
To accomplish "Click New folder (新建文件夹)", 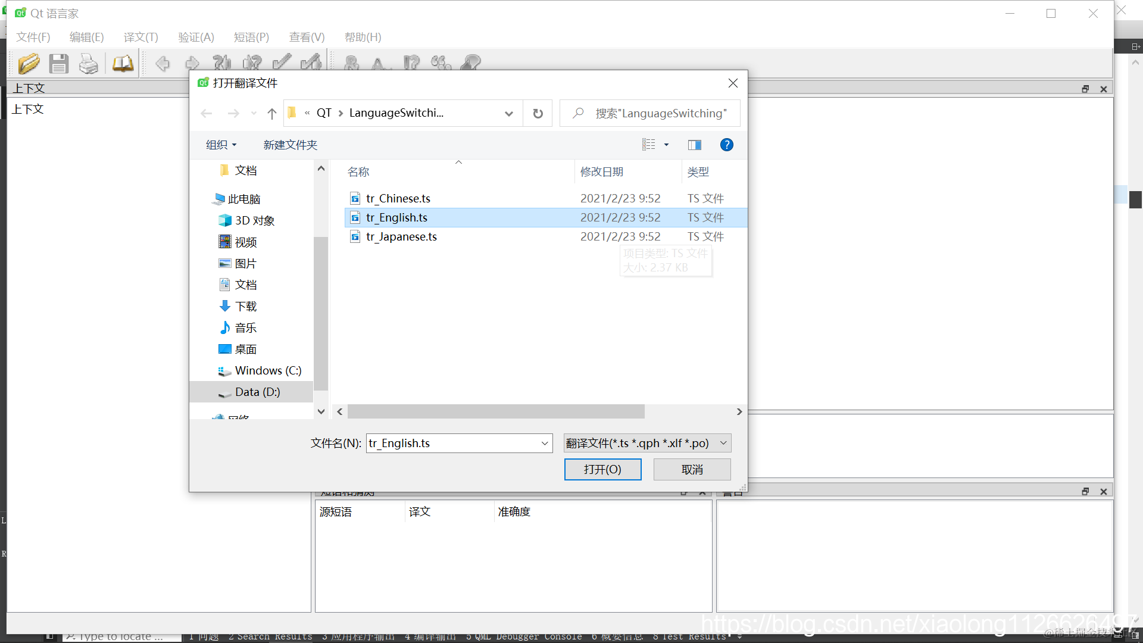I will (x=290, y=145).
